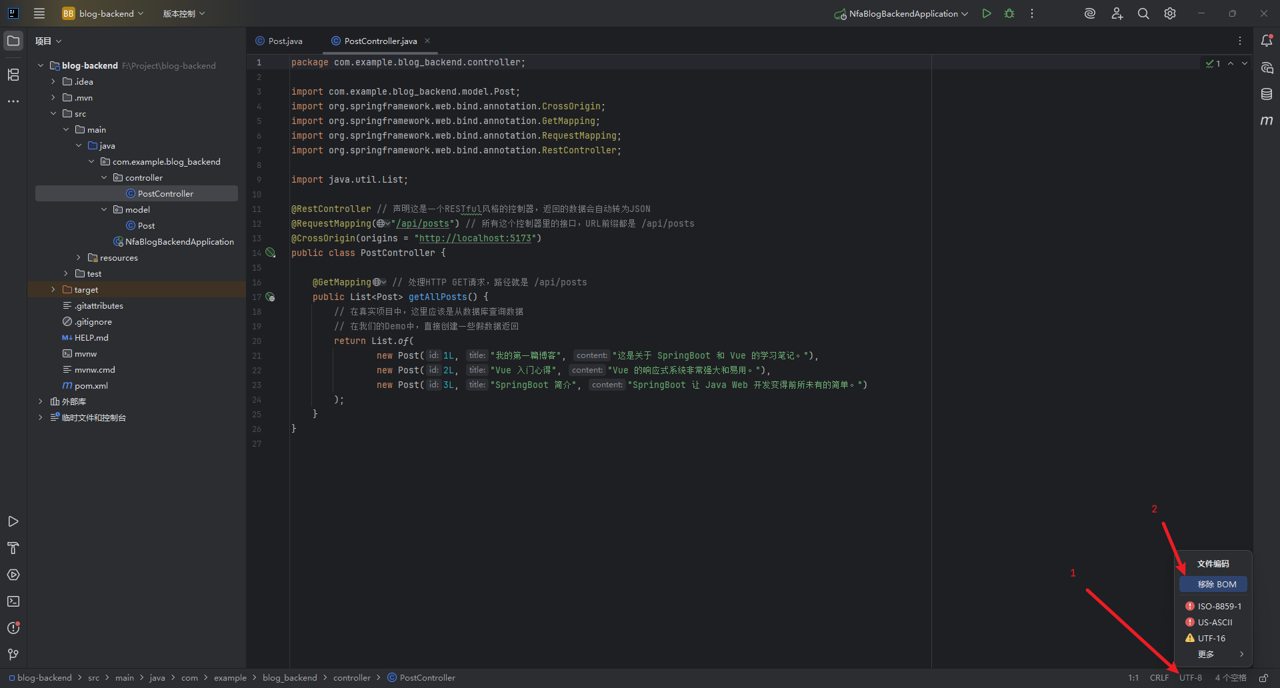1280x688 pixels.
Task: Select ISO-8859-1 encoding
Action: [x=1213, y=606]
